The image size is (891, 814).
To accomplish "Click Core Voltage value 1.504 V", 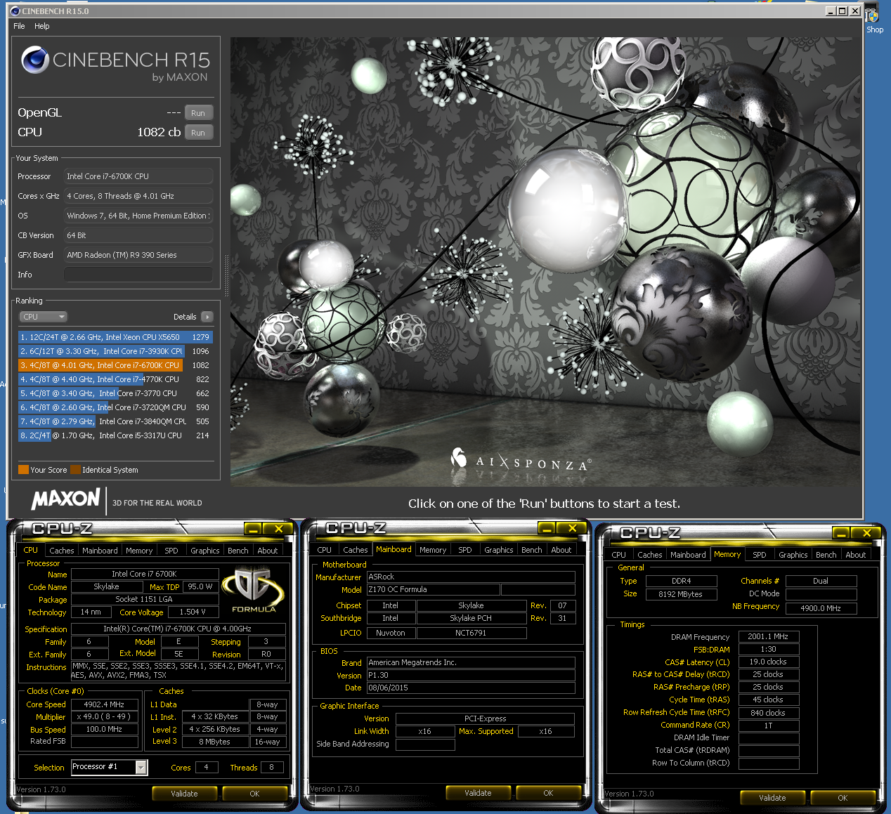I will click(193, 612).
